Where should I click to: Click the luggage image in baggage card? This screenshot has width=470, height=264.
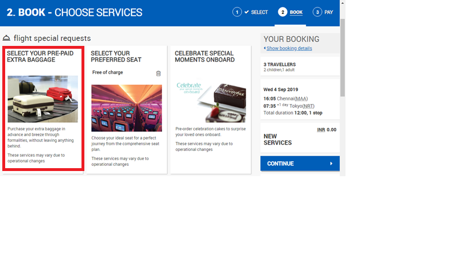coord(42,99)
